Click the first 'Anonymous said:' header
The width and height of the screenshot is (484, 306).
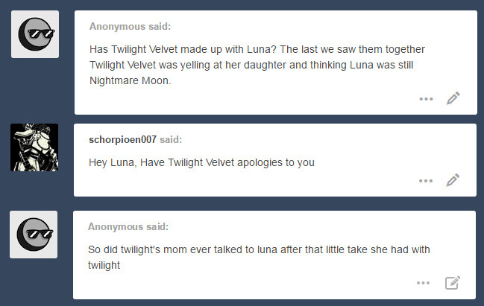pos(130,27)
